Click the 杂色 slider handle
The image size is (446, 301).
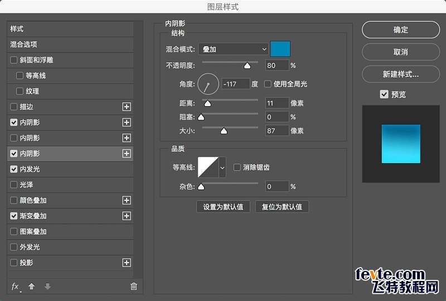point(201,186)
